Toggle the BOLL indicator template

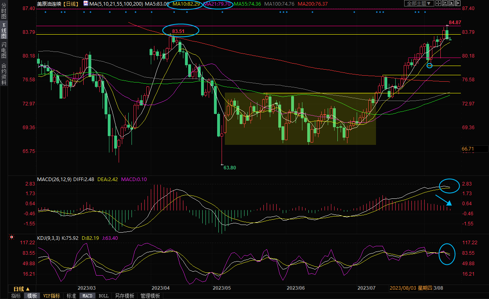click(x=103, y=296)
